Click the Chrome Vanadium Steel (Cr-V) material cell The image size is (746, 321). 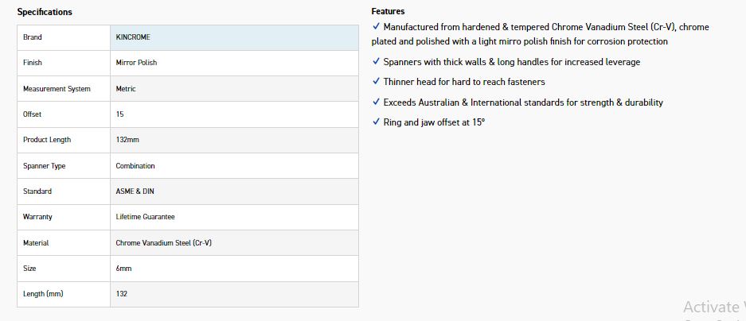163,243
